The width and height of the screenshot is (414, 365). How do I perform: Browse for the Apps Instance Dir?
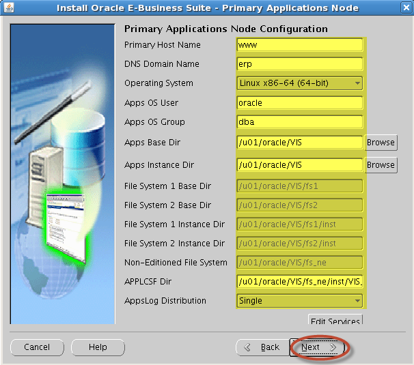[x=381, y=165]
